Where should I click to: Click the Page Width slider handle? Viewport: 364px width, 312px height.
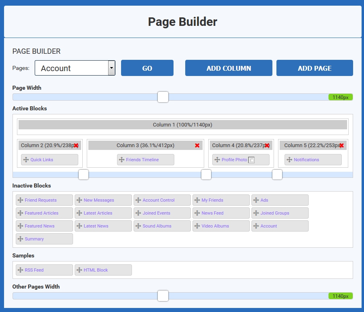163,97
